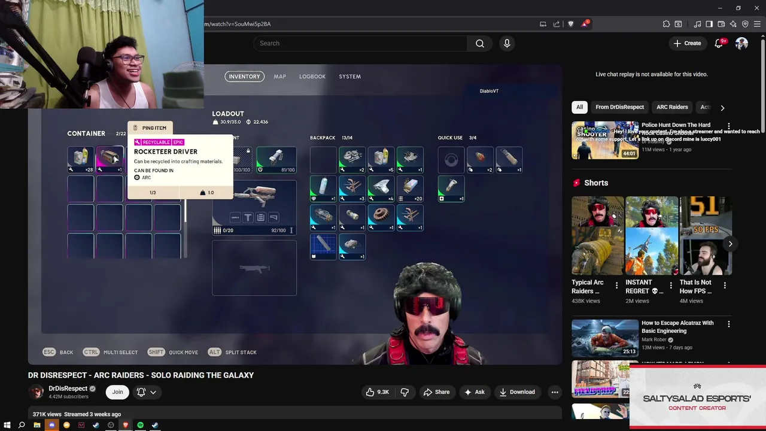Click the PING ITEM tooltip button
Viewport: 766px width, 431px height.
tap(150, 128)
